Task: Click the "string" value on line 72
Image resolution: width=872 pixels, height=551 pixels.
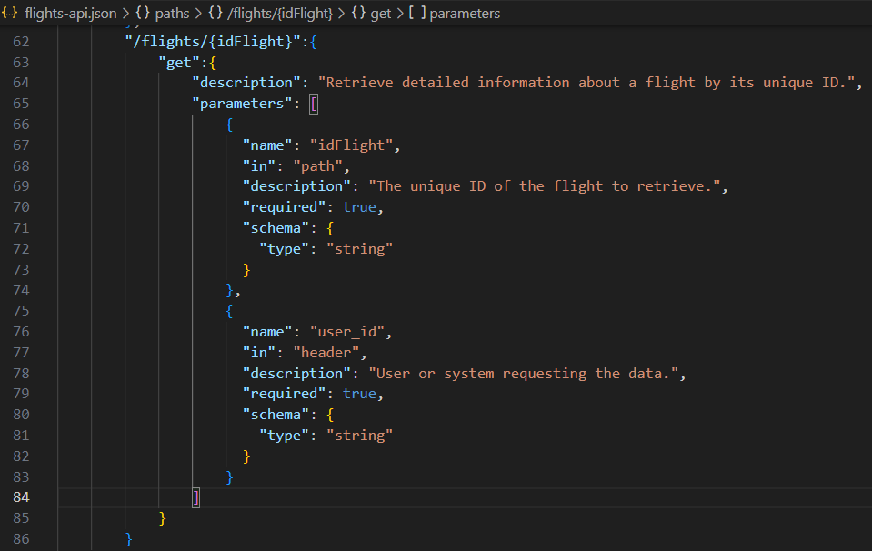Action: [x=359, y=248]
